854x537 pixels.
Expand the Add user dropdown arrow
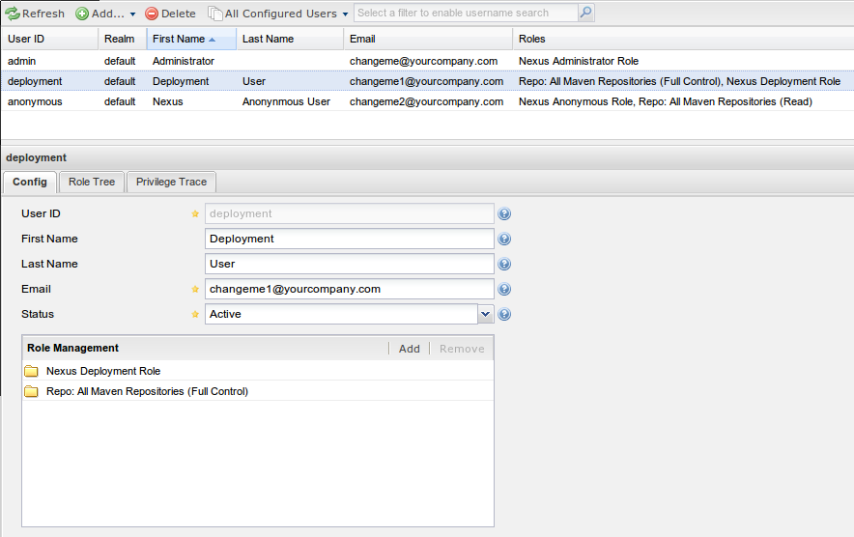pos(132,14)
